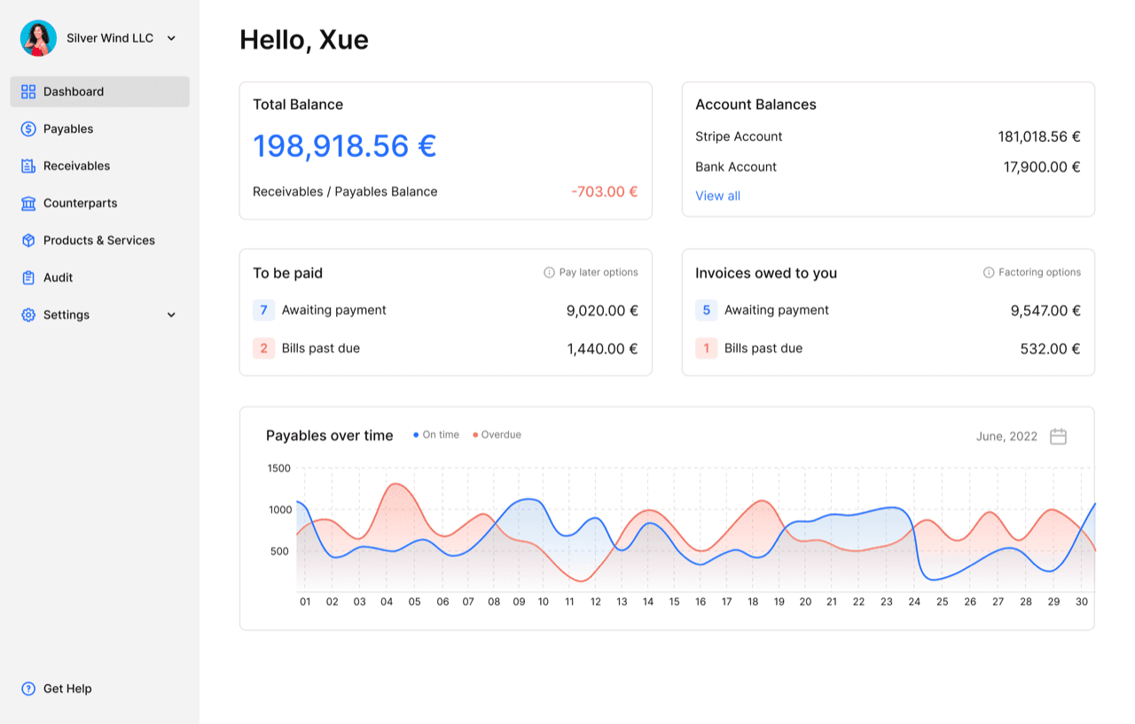
Task: Click the blue 5 badge in Invoices owed
Action: pyautogui.click(x=706, y=310)
